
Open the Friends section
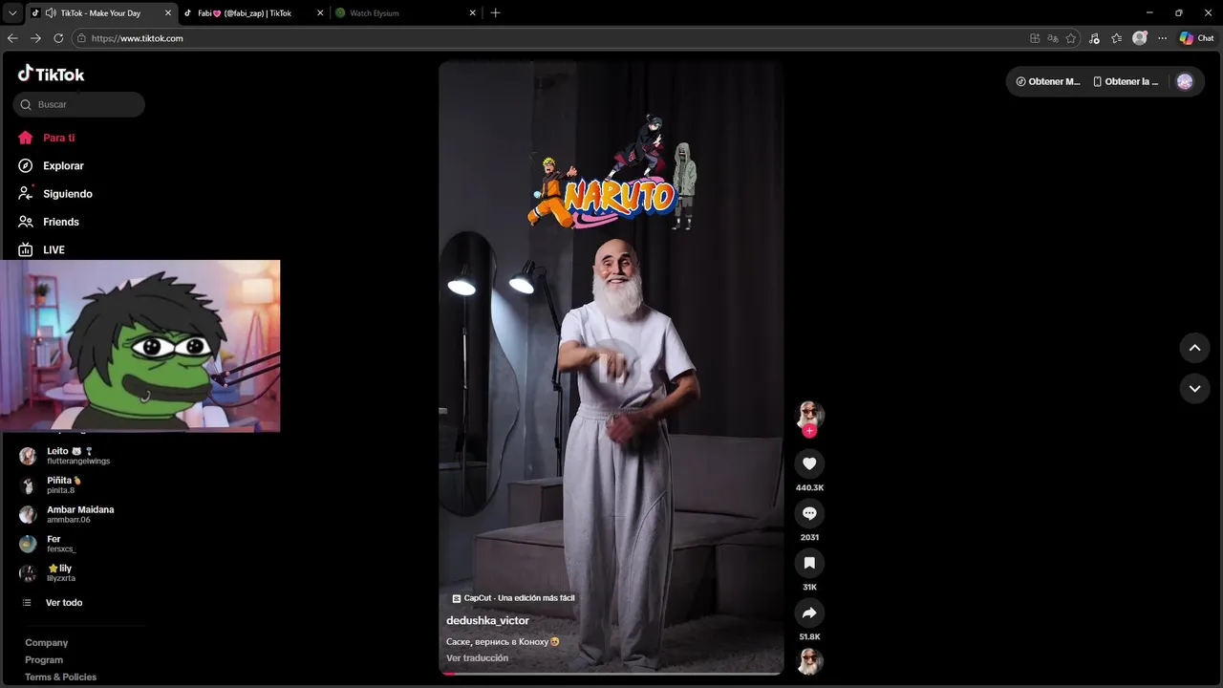click(49, 222)
